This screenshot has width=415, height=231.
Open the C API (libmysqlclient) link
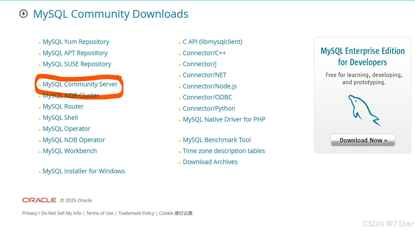pos(212,42)
